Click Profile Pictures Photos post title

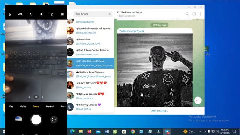[132, 31]
